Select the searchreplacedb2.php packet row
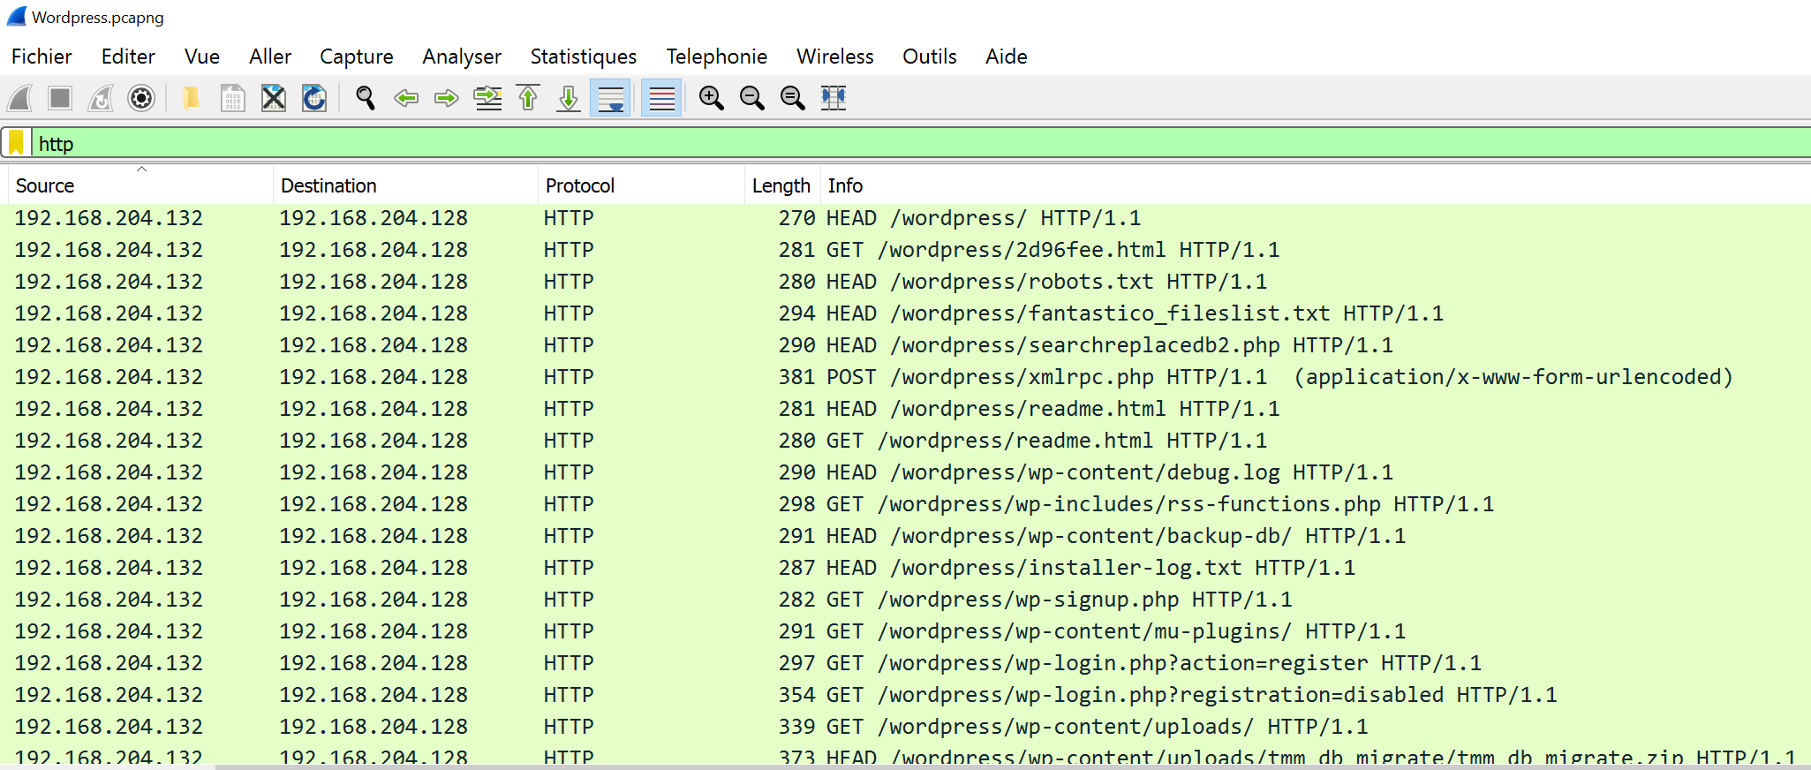Screen dimensions: 1811x770 pos(905,345)
